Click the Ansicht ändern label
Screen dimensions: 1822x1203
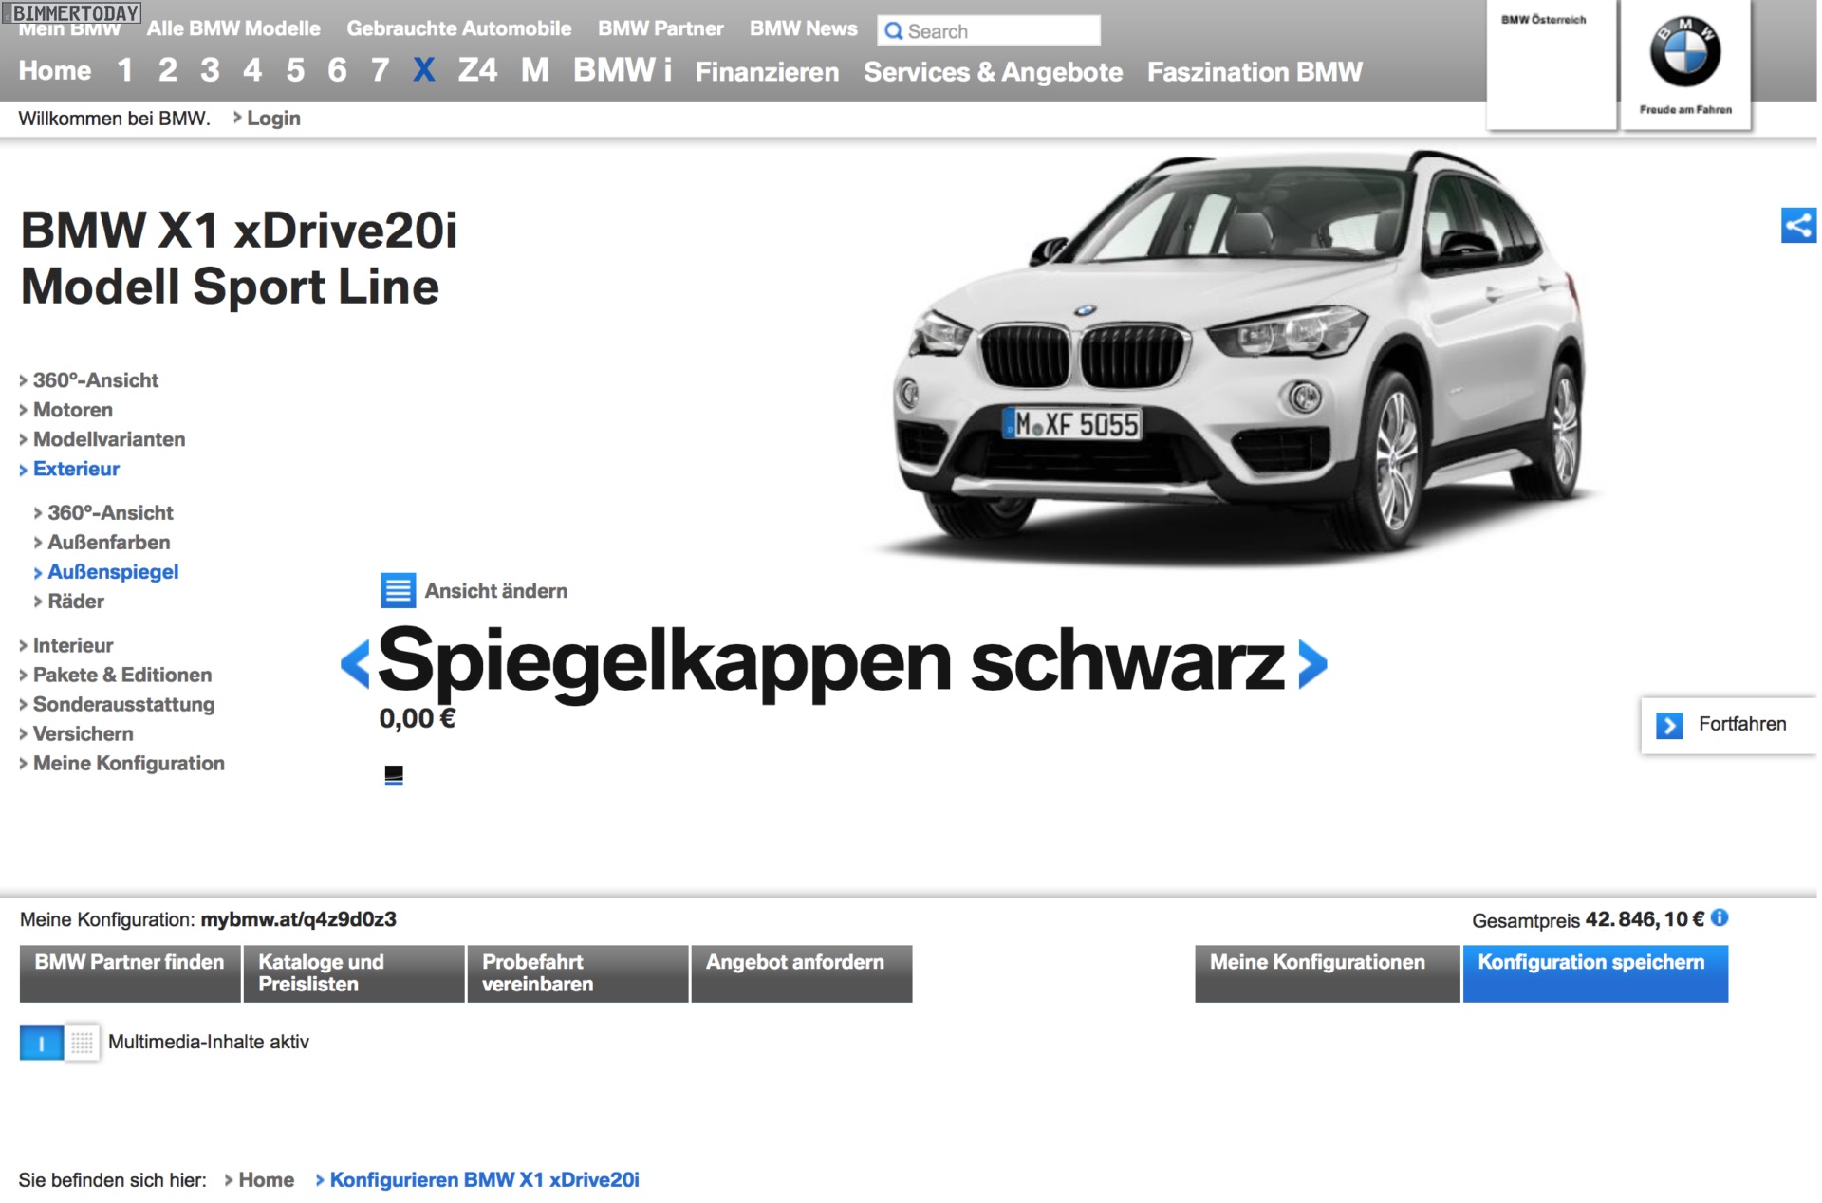pyautogui.click(x=496, y=591)
